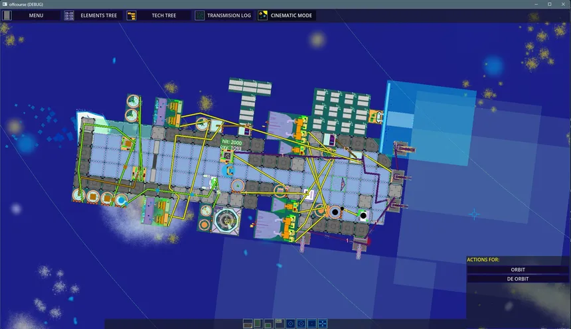Select the second blue diamond build icon
This screenshot has width=571, height=329.
[301, 323]
